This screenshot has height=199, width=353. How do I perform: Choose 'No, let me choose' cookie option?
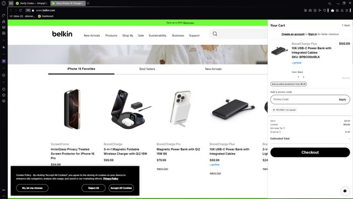32,188
